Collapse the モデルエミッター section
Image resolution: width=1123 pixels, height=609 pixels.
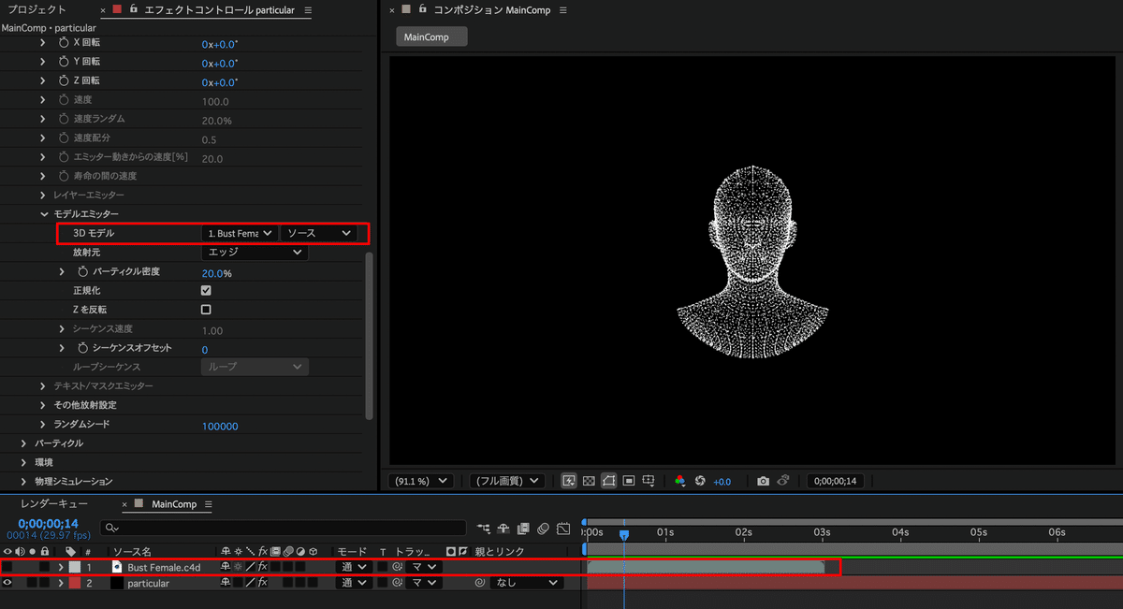(x=43, y=213)
